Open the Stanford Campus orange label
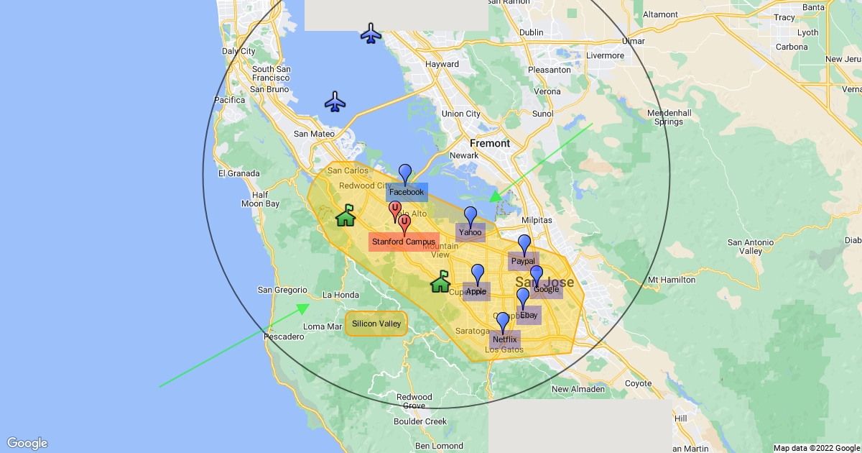Image resolution: width=862 pixels, height=453 pixels. (404, 242)
